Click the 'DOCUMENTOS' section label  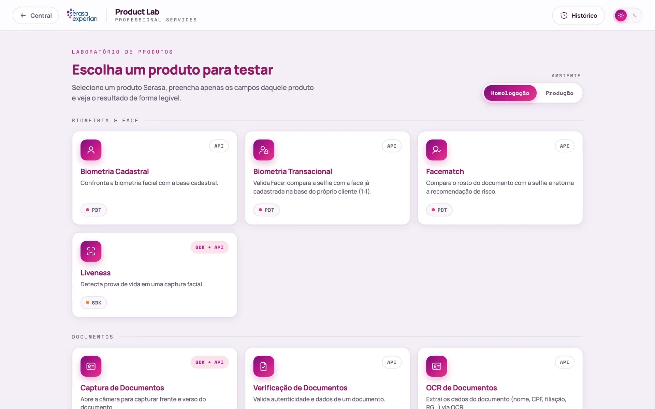[92, 337]
